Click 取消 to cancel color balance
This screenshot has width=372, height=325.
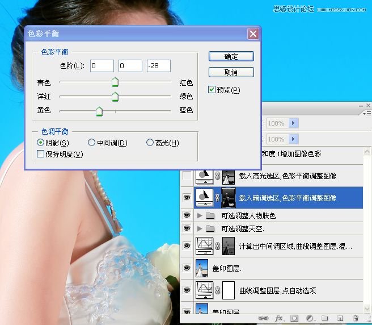pyautogui.click(x=231, y=72)
